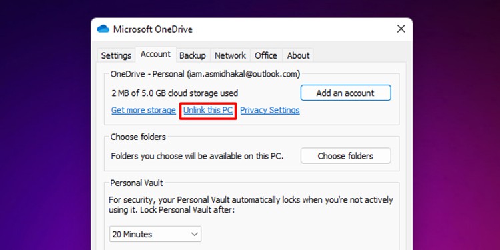
Task: Open the Backup tab
Action: coord(192,55)
